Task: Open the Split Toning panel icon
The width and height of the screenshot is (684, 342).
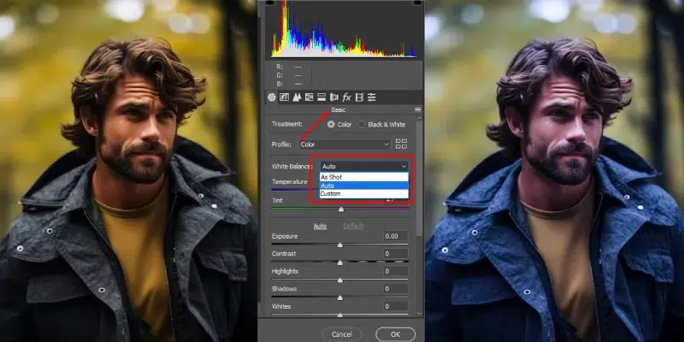Action: point(322,97)
